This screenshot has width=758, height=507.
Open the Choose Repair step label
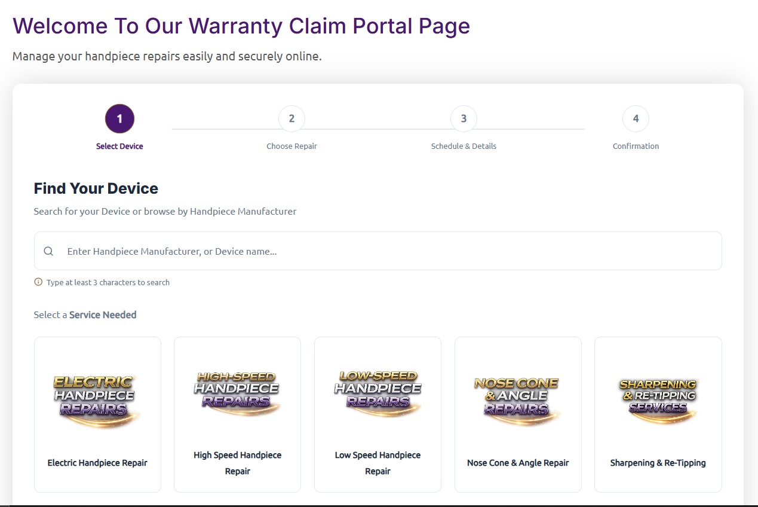pyautogui.click(x=291, y=146)
